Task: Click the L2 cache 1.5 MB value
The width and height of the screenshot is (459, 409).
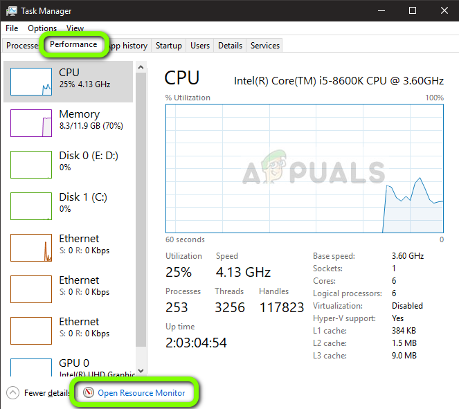Action: tap(404, 343)
